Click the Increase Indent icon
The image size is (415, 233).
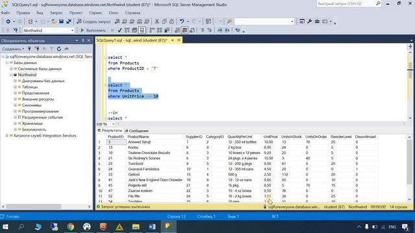coord(227,30)
